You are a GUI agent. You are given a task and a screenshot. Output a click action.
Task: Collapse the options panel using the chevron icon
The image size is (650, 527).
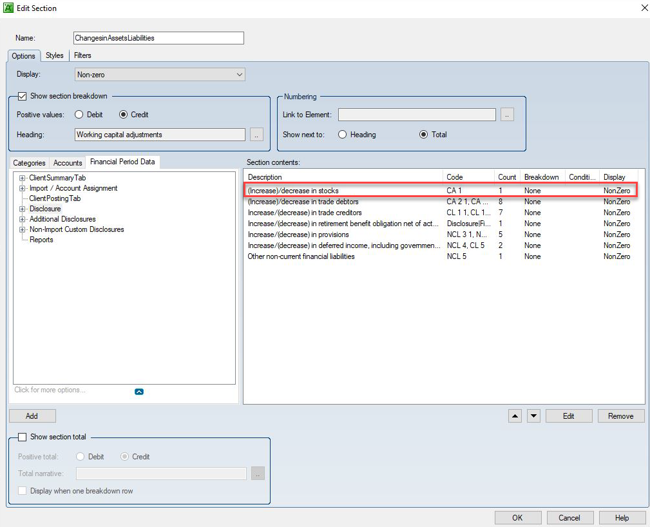pyautogui.click(x=139, y=390)
